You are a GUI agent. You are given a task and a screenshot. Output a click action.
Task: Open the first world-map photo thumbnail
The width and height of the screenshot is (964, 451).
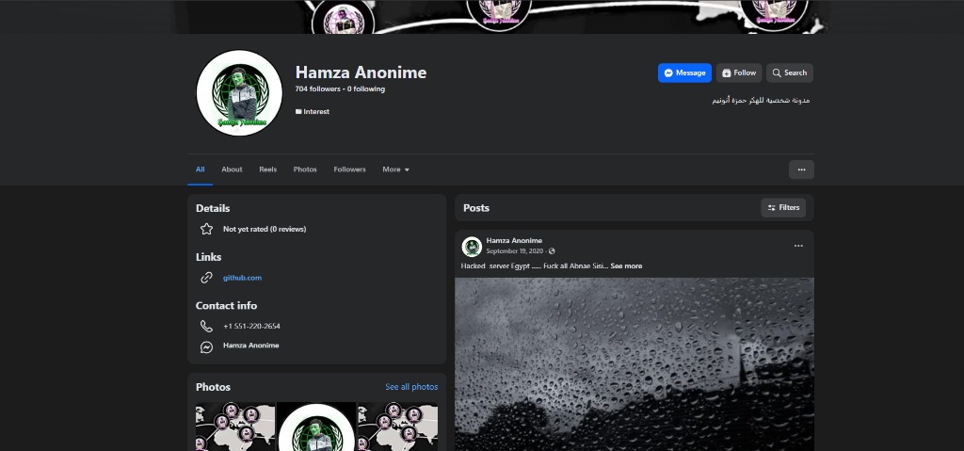pyautogui.click(x=235, y=427)
